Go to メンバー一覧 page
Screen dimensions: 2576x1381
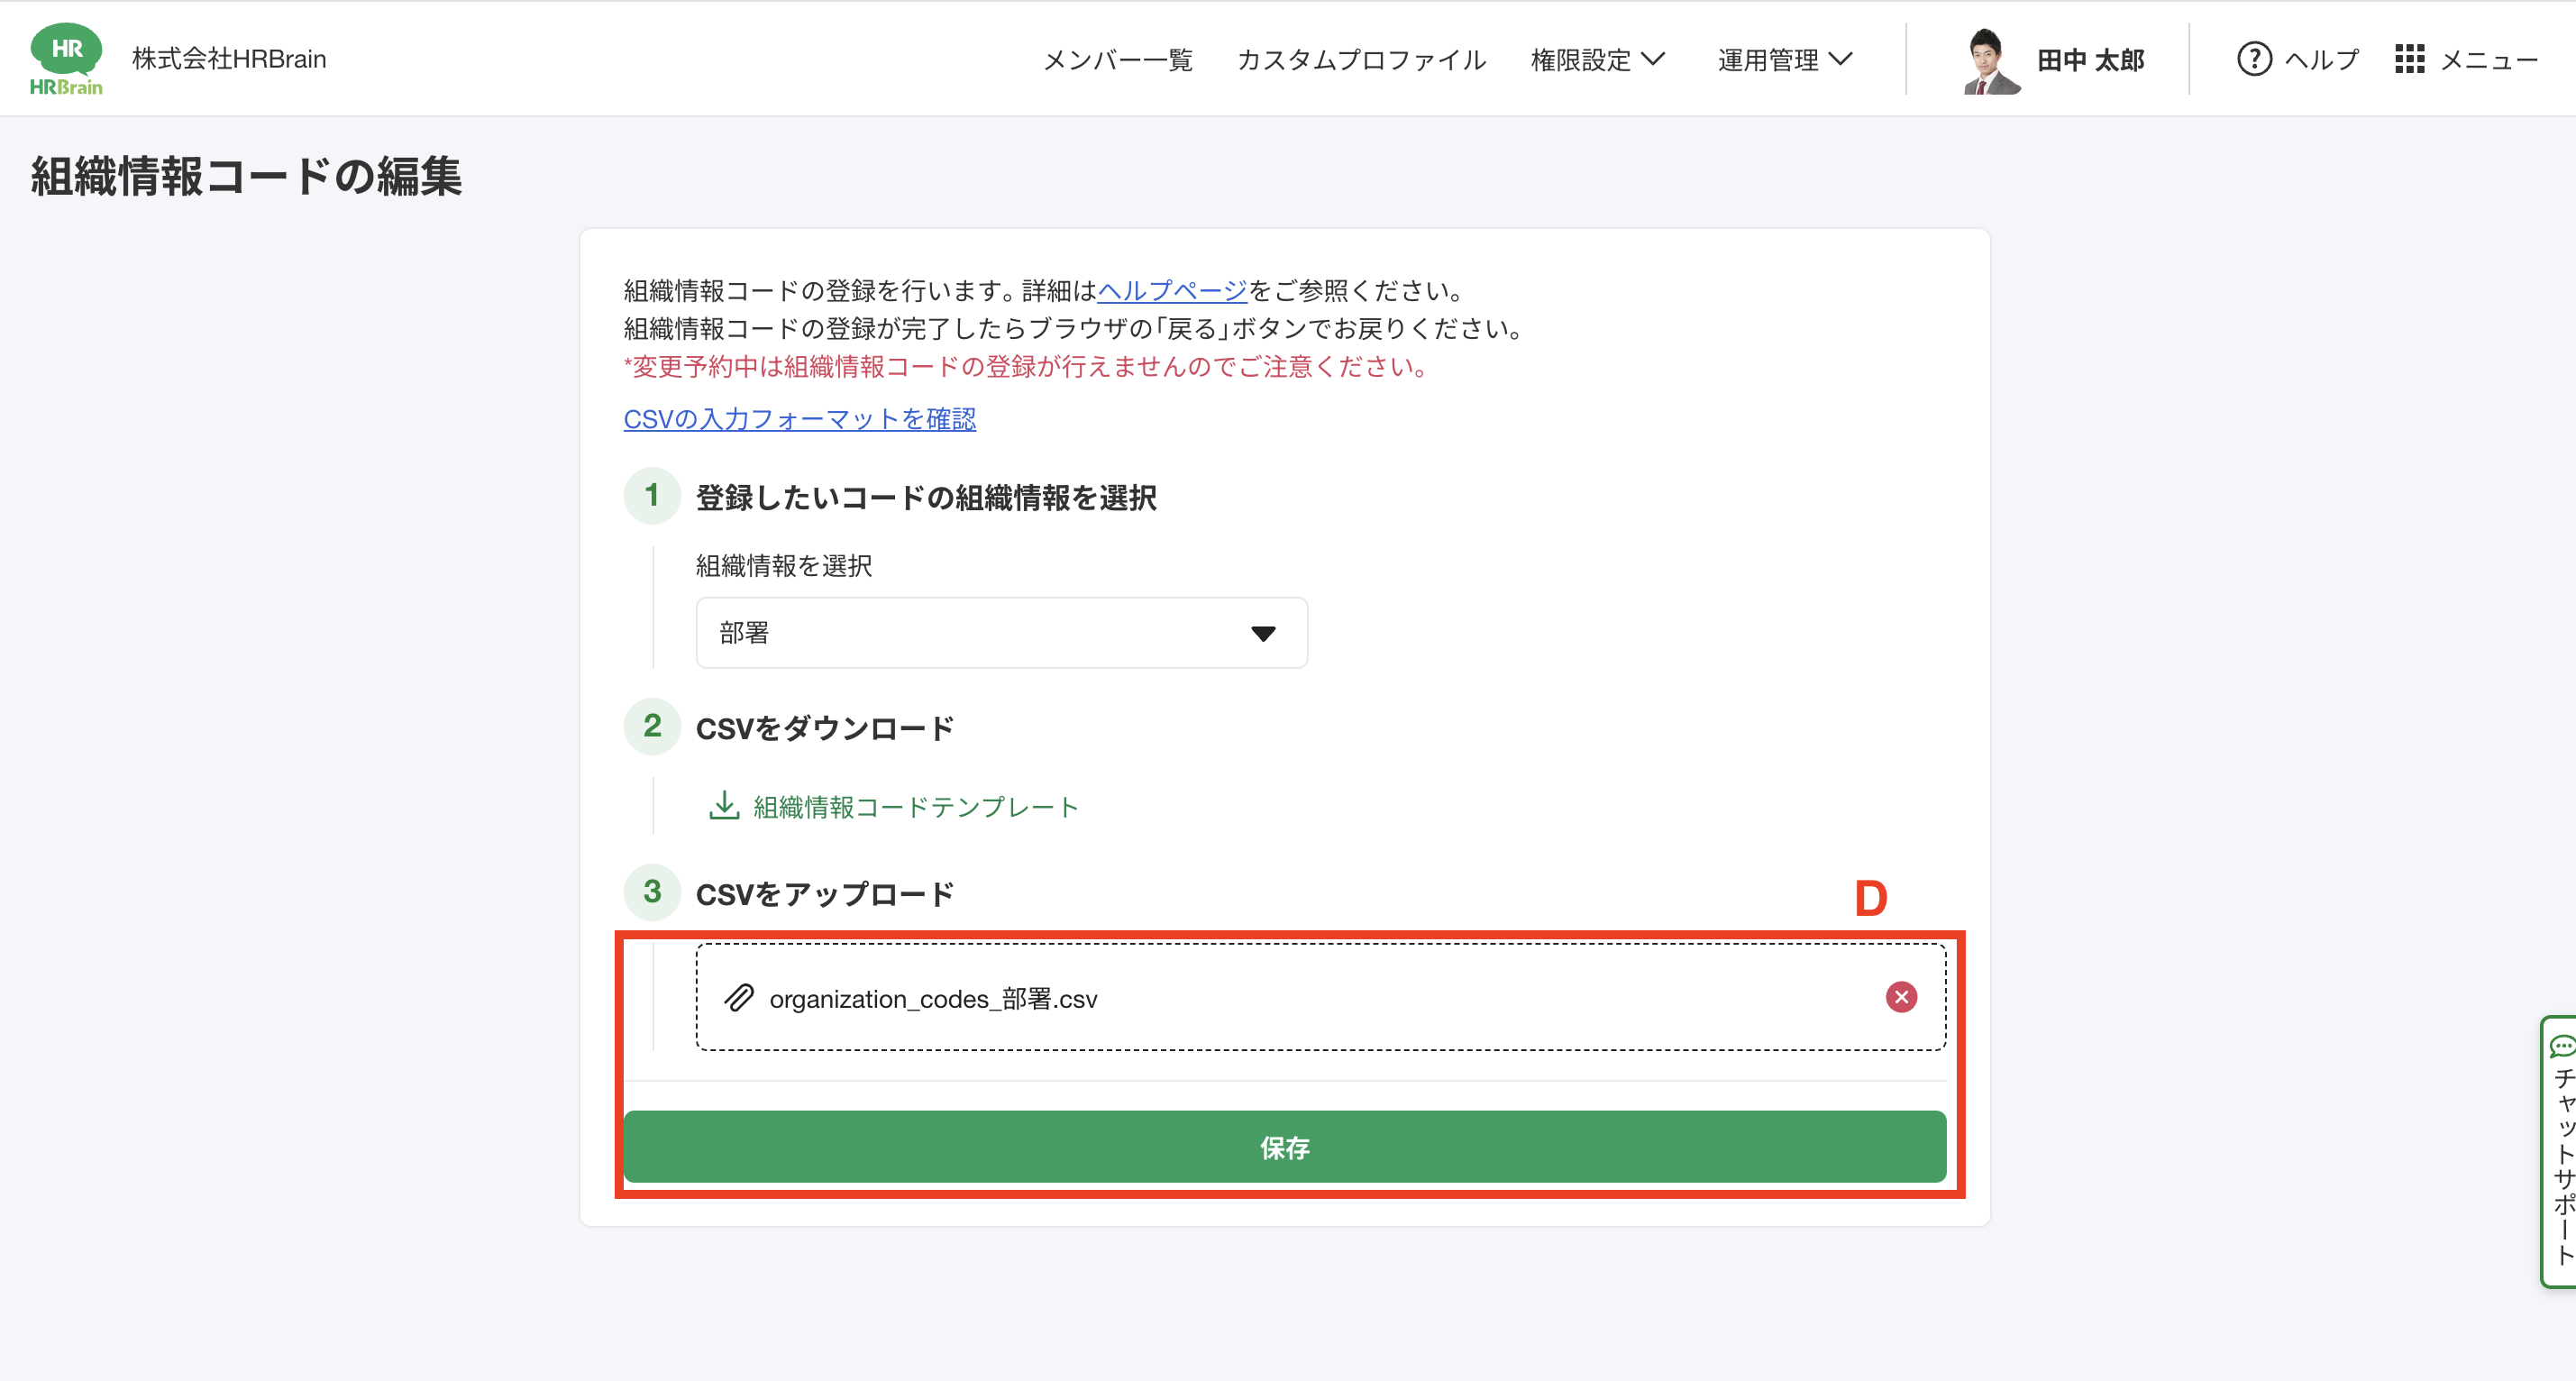pos(1117,60)
